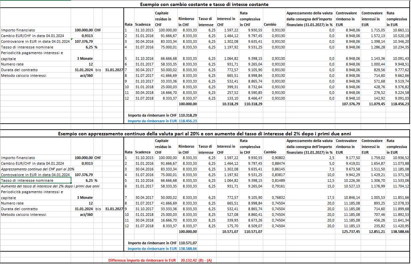Select the CHF interest cell 527,08
Image resolution: width=411 pixels, height=264 pixels.
[228, 215]
